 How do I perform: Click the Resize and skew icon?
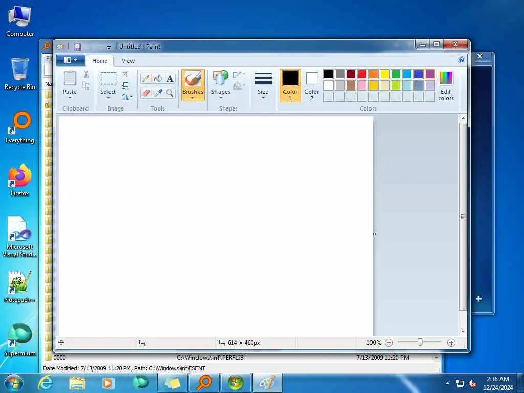[125, 85]
